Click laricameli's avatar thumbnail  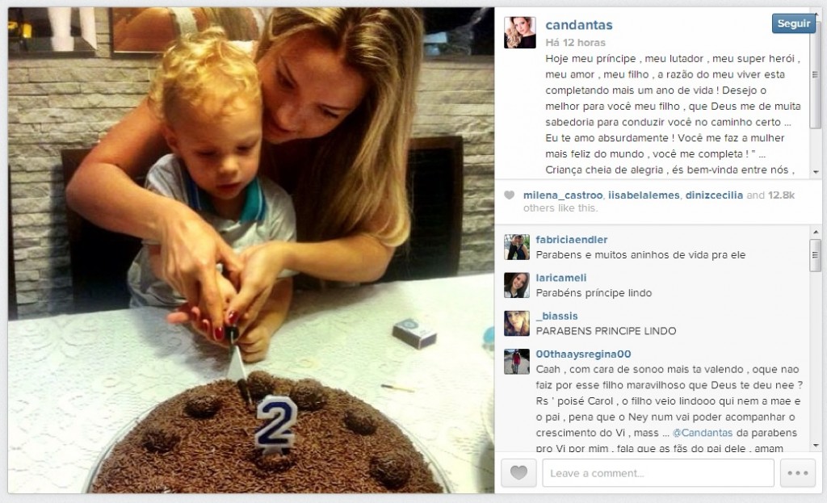pyautogui.click(x=516, y=285)
